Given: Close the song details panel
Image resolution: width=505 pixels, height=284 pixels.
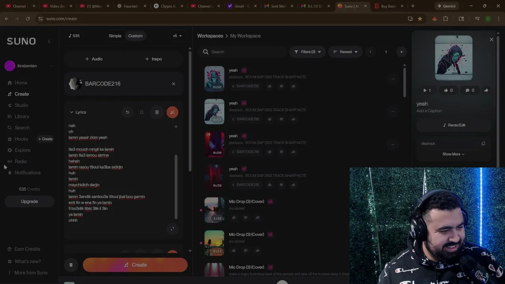Looking at the screenshot, I should (491, 39).
